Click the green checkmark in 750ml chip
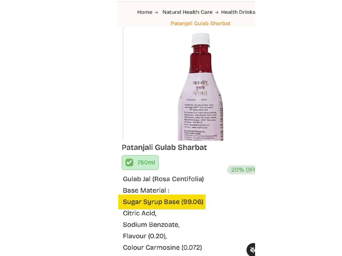 [x=129, y=163]
